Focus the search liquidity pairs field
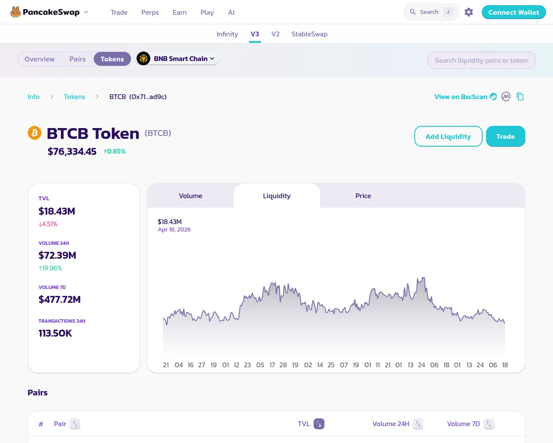 (x=481, y=61)
